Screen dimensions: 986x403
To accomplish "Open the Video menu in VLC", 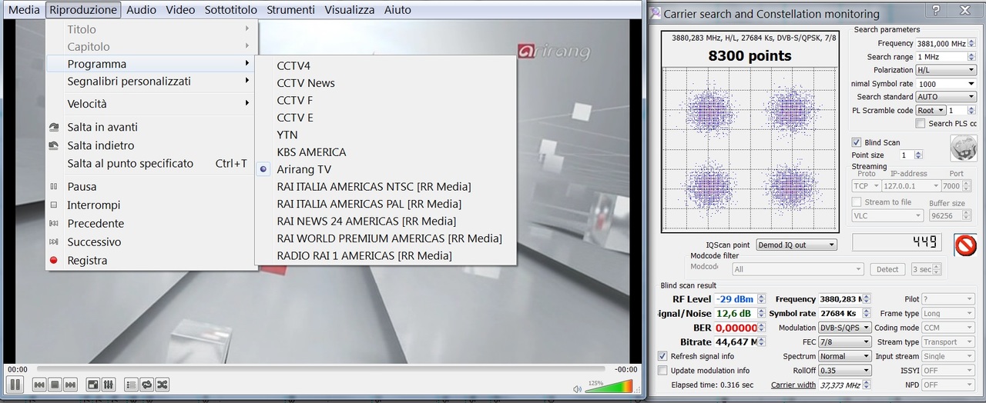I will click(180, 10).
